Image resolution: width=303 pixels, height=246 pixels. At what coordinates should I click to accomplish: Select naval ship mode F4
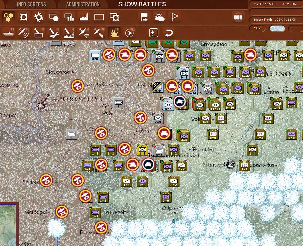[x=9, y=32]
